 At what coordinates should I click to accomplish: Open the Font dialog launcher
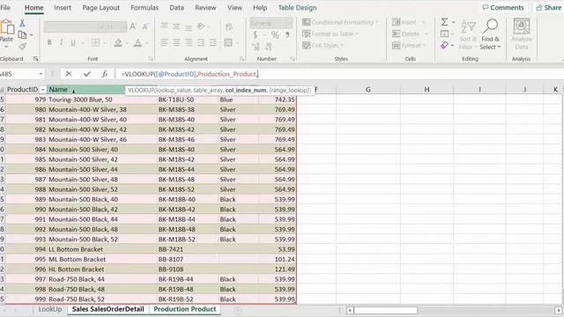coord(151,59)
